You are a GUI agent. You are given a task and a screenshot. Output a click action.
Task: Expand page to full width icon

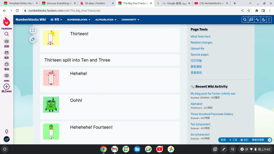(33, 30)
